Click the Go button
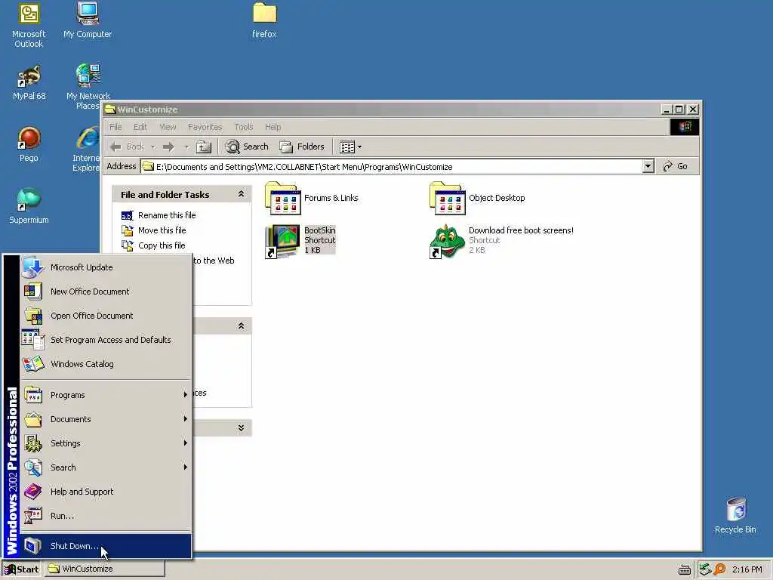The height and width of the screenshot is (580, 773). click(676, 167)
